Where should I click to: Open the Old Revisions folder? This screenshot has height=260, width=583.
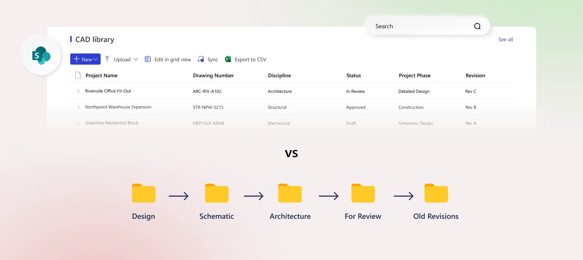[x=436, y=193]
